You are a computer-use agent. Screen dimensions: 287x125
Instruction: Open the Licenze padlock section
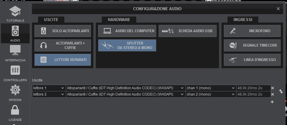pyautogui.click(x=15, y=113)
